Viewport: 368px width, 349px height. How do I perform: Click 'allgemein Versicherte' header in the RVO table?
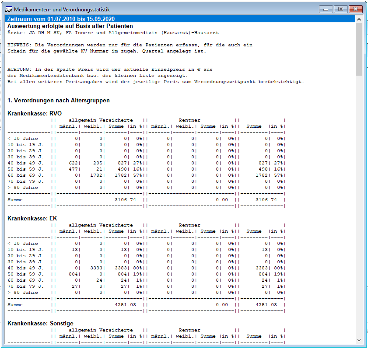coord(101,120)
